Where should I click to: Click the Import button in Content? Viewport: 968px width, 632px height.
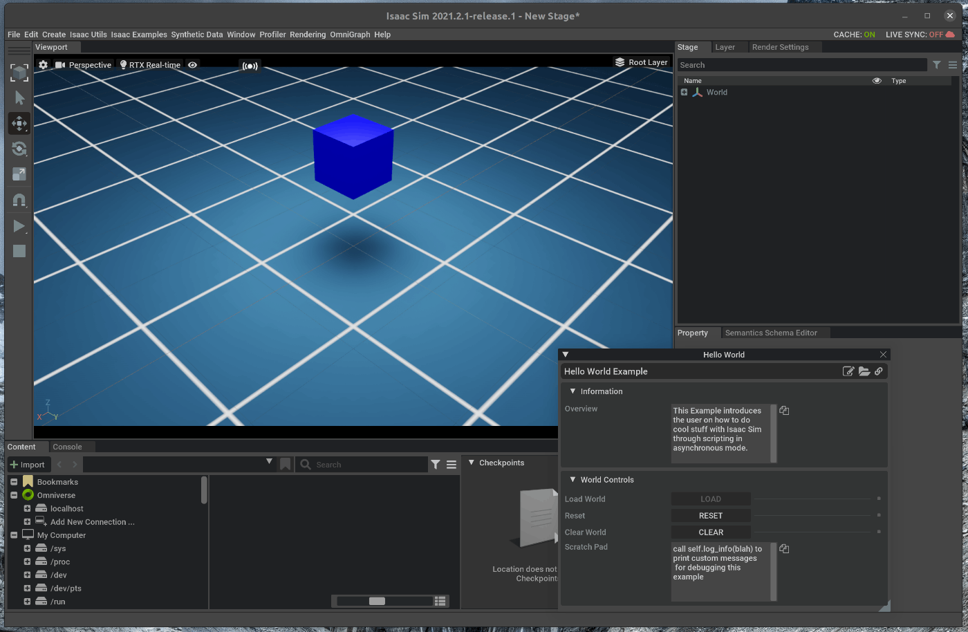coord(28,465)
